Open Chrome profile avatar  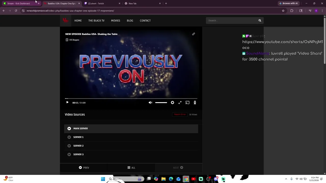[x=316, y=11]
